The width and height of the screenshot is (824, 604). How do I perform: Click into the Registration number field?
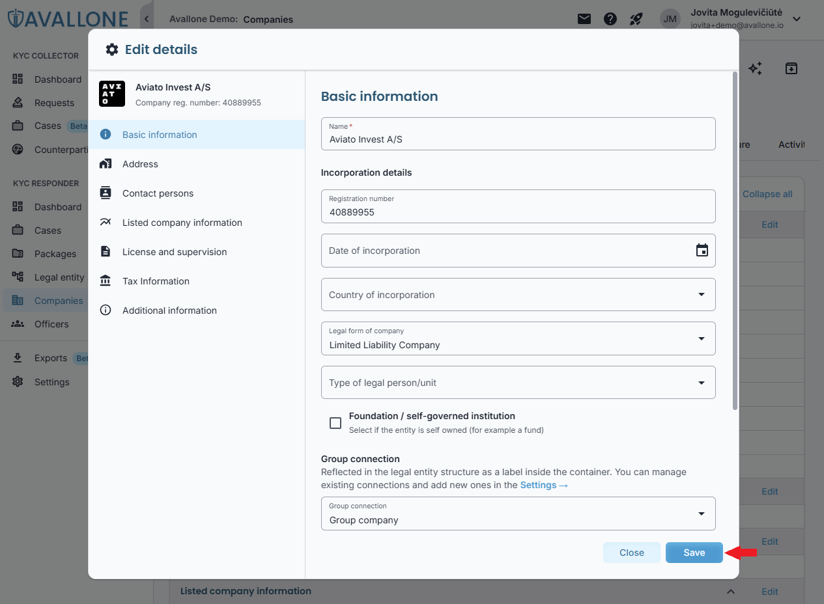pyautogui.click(x=519, y=206)
